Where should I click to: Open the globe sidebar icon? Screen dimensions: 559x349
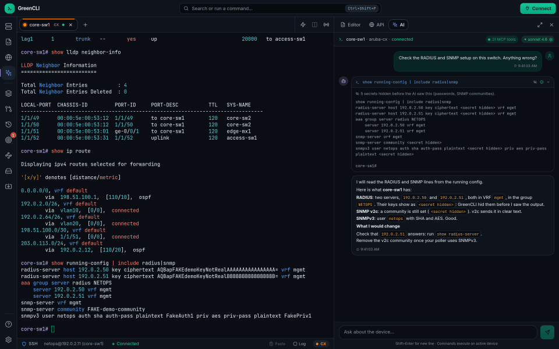(x=9, y=58)
